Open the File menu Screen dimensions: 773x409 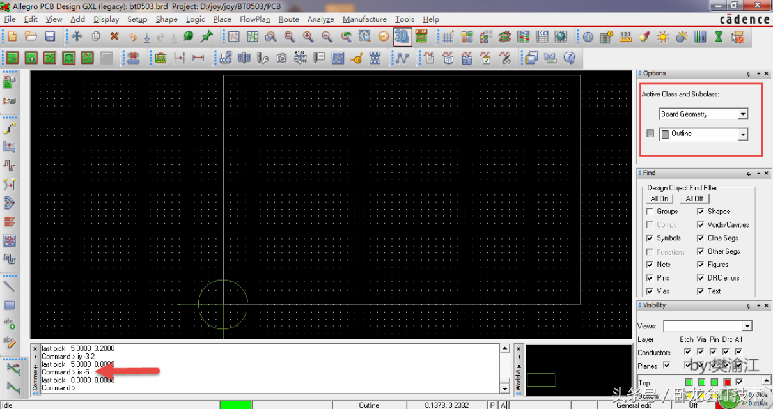pyautogui.click(x=10, y=19)
